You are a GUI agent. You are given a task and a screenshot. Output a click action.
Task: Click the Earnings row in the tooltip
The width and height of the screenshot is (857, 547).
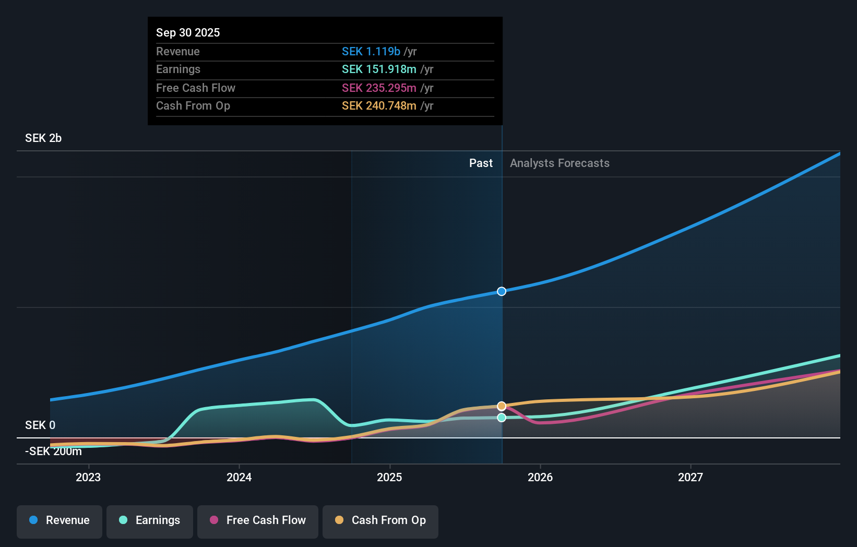[x=325, y=69]
